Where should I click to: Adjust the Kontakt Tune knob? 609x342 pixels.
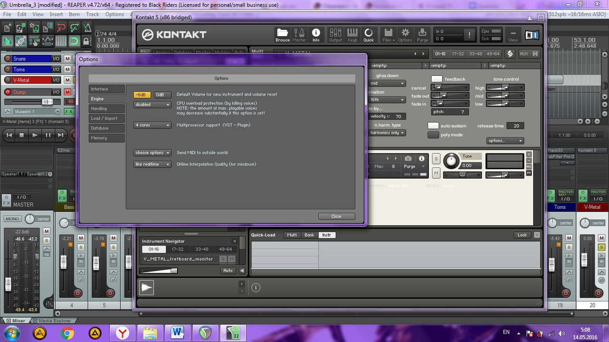pos(451,161)
